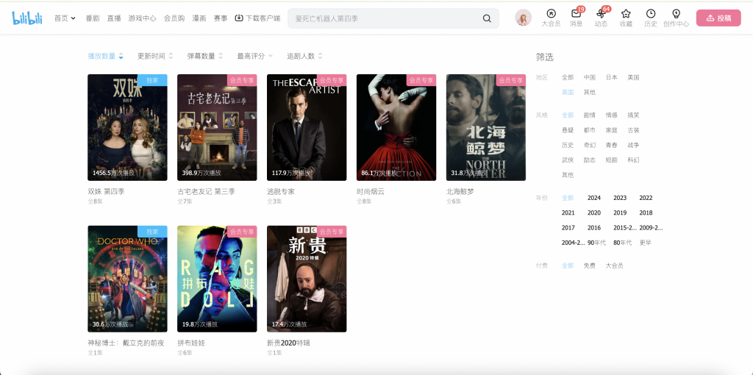Filter region by 日本
Image resolution: width=753 pixels, height=375 pixels.
pos(611,77)
